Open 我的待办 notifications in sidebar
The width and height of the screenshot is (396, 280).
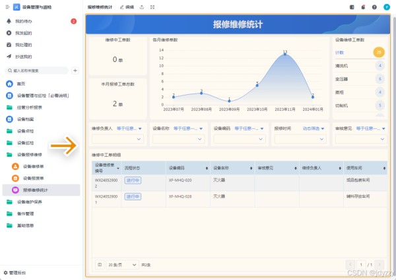click(42, 21)
